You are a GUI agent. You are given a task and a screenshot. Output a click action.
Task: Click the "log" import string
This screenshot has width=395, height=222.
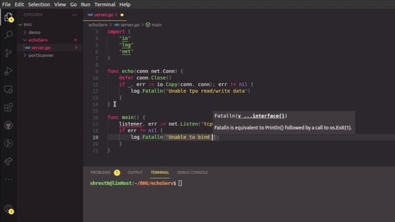126,45
